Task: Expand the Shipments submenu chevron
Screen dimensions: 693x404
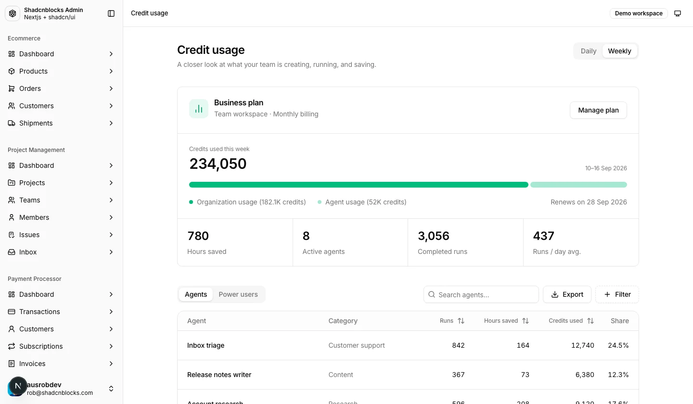Action: pyautogui.click(x=111, y=123)
